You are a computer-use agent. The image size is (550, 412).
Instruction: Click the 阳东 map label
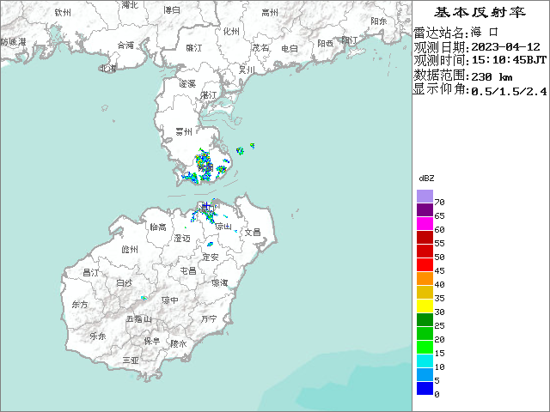tap(379, 21)
